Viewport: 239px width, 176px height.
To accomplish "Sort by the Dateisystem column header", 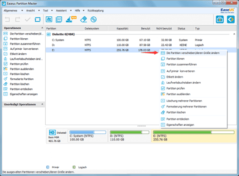I will [x=96, y=29].
